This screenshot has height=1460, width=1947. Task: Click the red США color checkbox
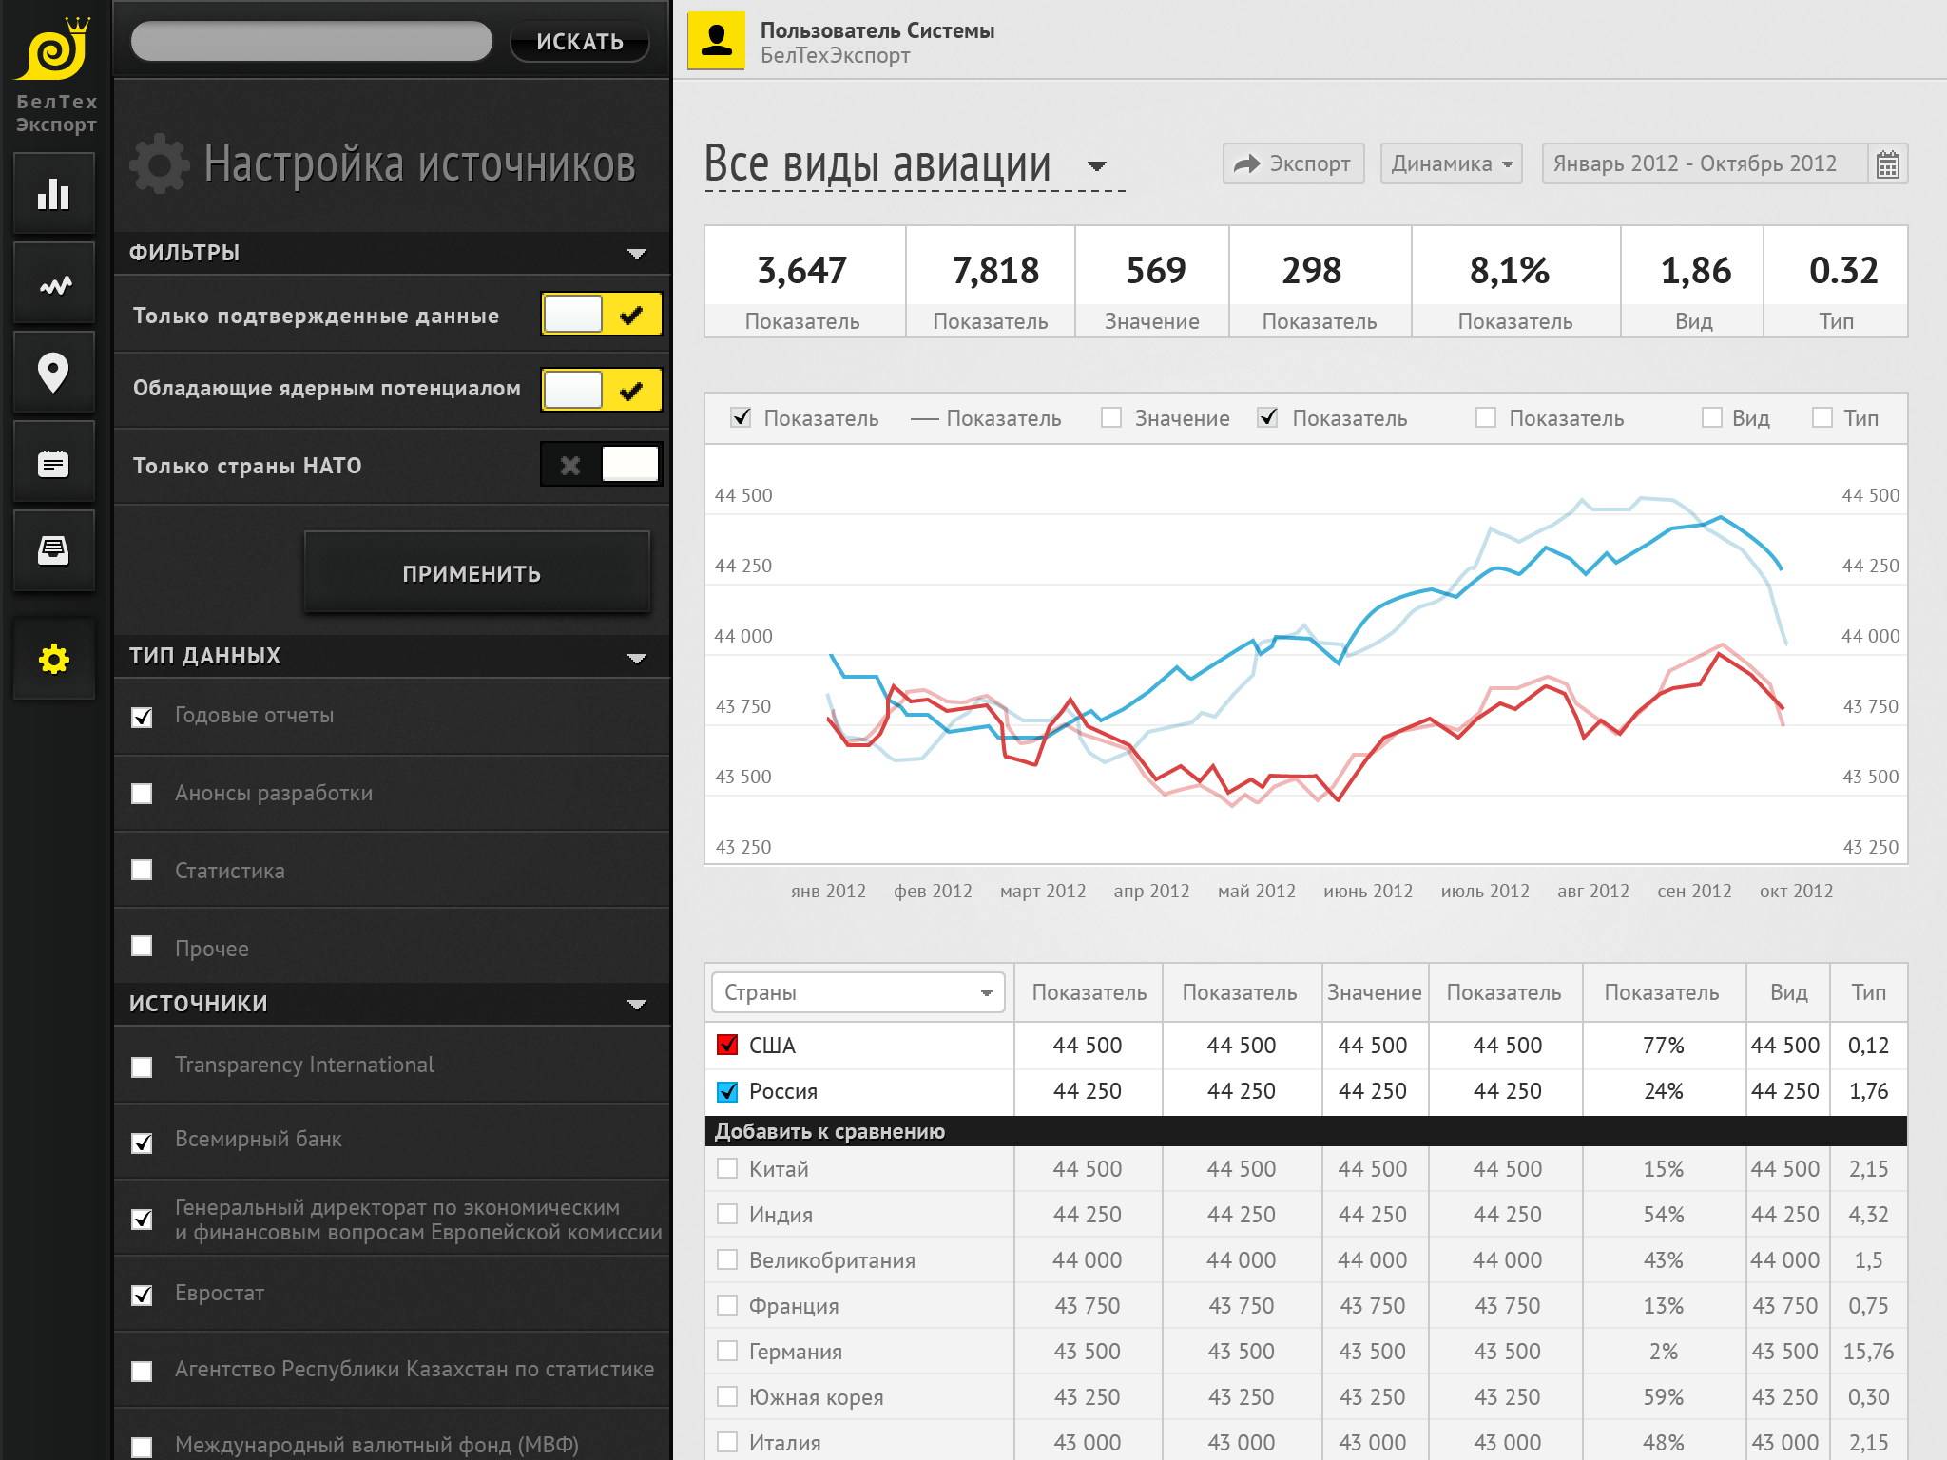727,1045
